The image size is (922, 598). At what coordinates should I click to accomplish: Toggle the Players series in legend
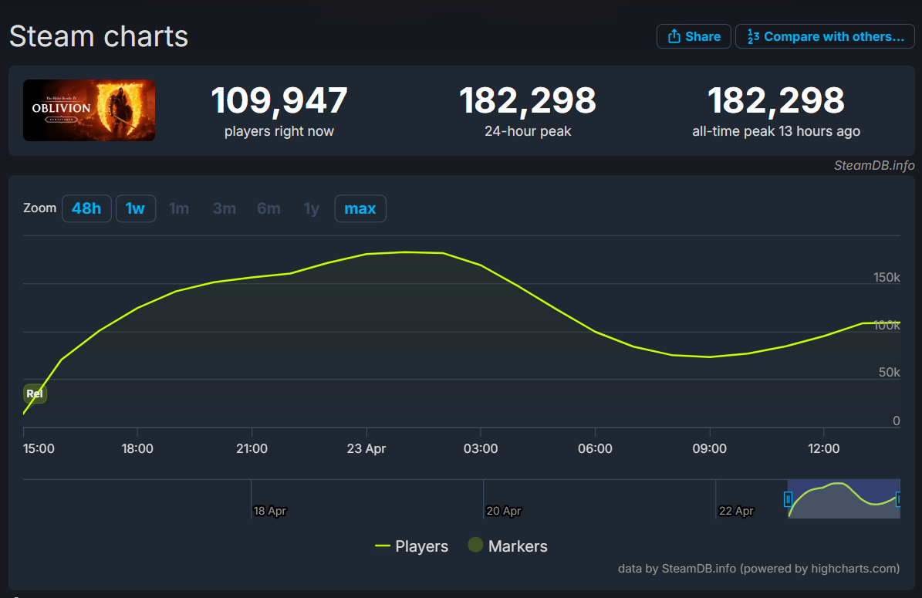(x=411, y=546)
